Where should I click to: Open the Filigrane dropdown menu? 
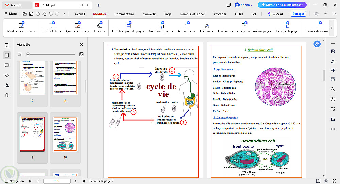[x=207, y=31]
